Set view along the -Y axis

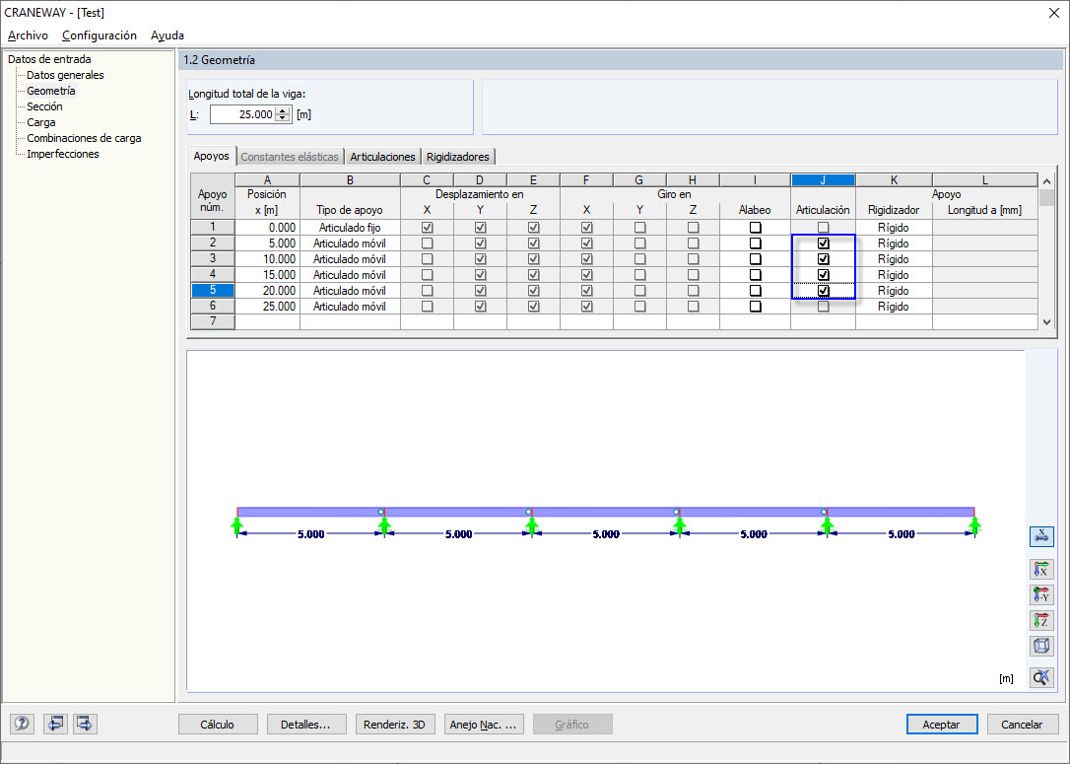click(1041, 594)
